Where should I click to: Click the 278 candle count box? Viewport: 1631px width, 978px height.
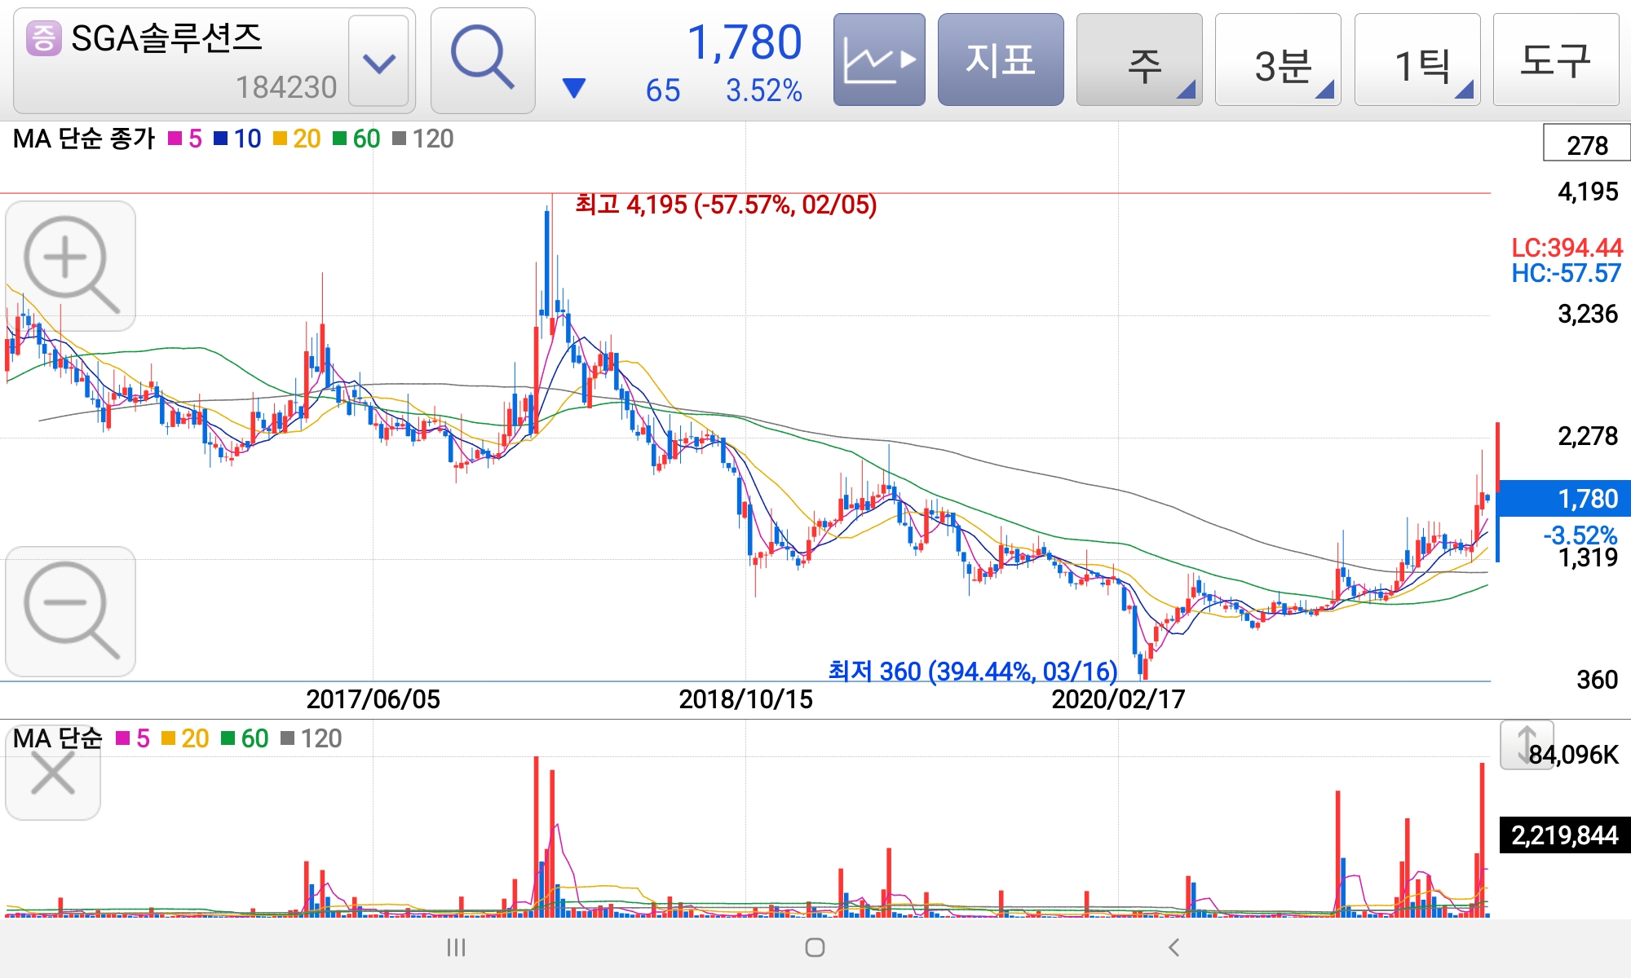pos(1586,144)
